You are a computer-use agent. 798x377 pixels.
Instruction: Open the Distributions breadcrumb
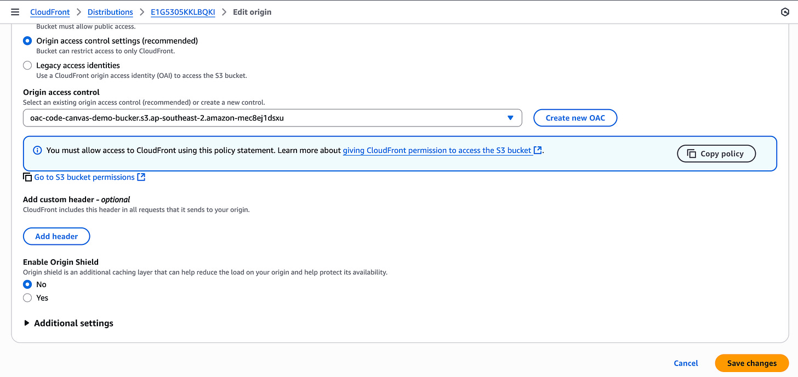tap(110, 12)
